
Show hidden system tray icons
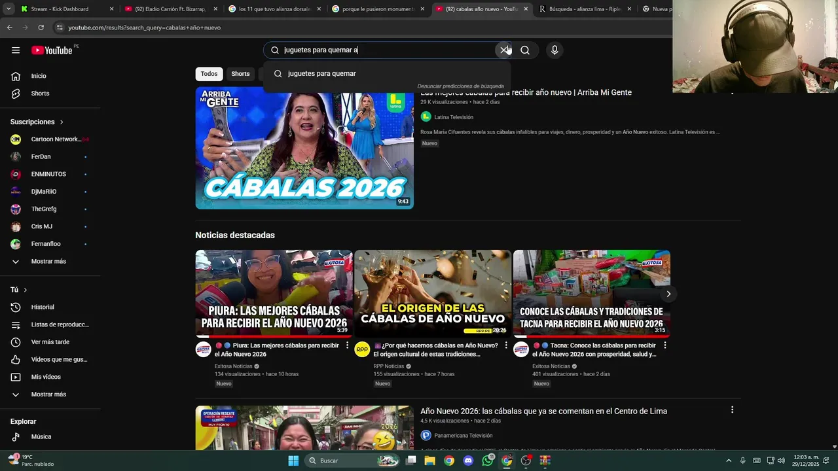(729, 461)
